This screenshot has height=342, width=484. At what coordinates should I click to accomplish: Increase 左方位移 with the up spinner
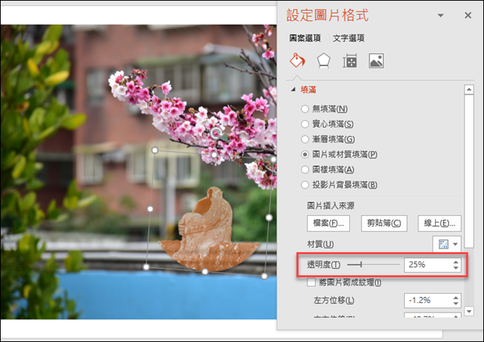click(x=456, y=297)
